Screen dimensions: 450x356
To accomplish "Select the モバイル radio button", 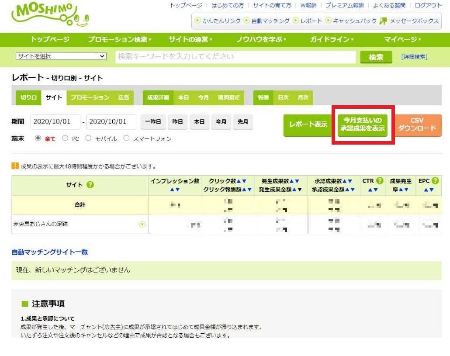I will [88, 138].
